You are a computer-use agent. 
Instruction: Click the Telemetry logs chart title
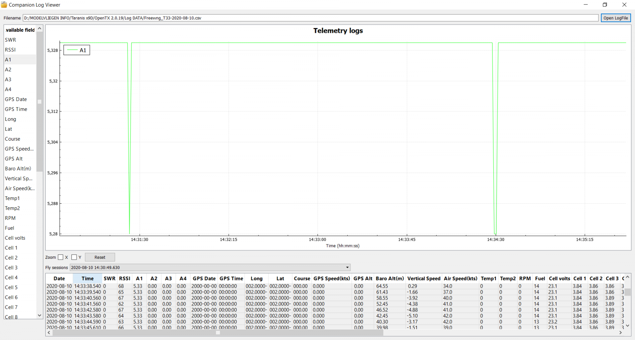pos(338,31)
